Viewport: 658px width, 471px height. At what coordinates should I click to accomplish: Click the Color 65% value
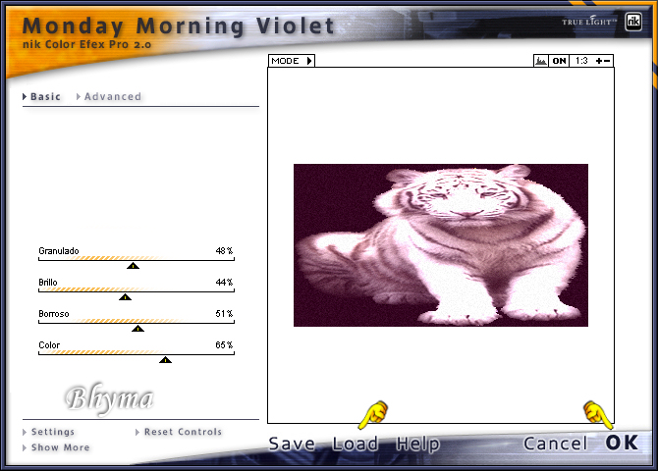pos(224,345)
